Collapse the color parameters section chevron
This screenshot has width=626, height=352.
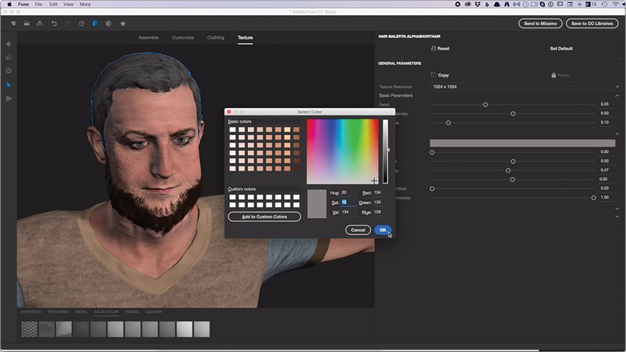pyautogui.click(x=617, y=134)
